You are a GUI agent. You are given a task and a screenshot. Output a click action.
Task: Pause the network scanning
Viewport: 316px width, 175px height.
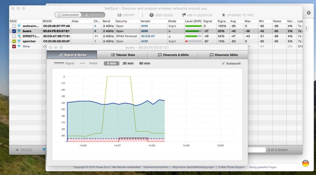point(24,150)
